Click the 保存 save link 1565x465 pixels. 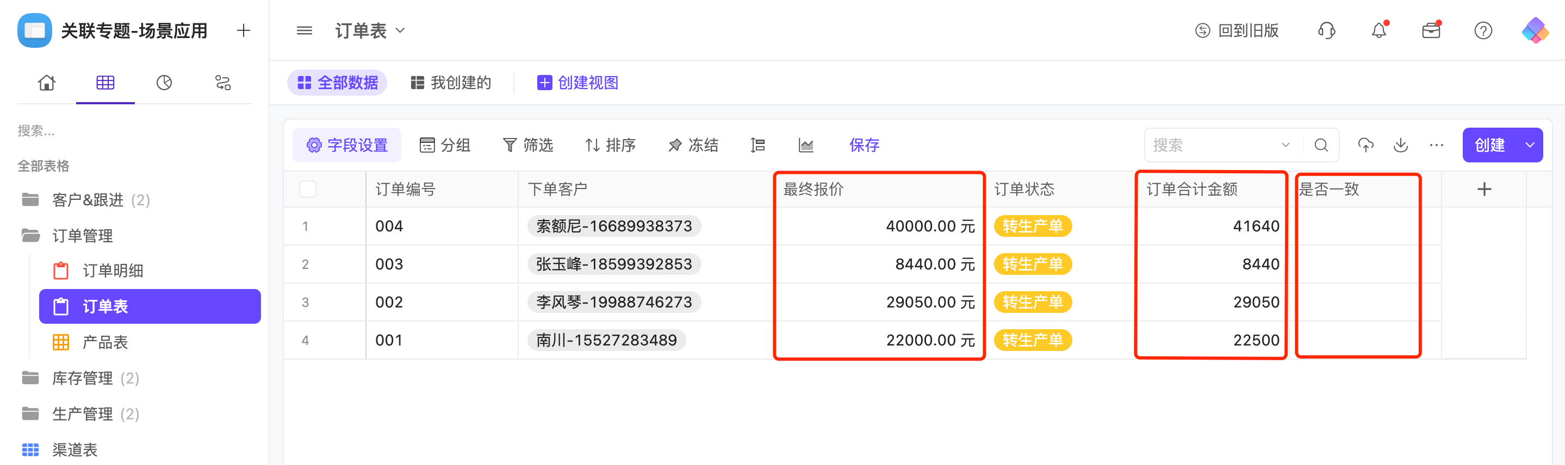[865, 145]
